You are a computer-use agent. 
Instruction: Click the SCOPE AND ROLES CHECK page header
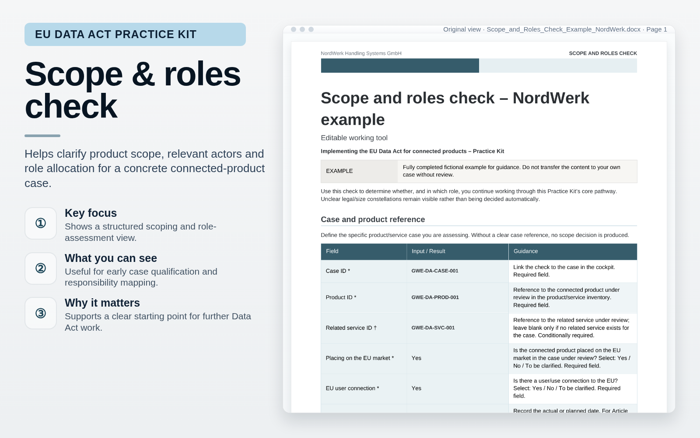coord(603,53)
